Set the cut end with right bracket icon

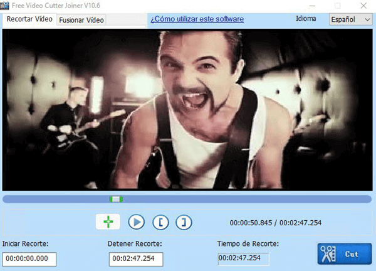(184, 221)
